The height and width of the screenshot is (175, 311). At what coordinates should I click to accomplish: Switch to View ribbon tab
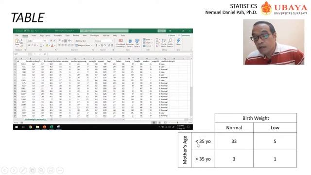[x=85, y=35]
